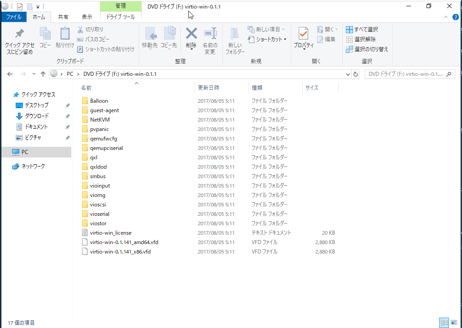462x328 pixels.
Task: Click the New folder (新しいフォルダー) icon
Action: [235, 34]
